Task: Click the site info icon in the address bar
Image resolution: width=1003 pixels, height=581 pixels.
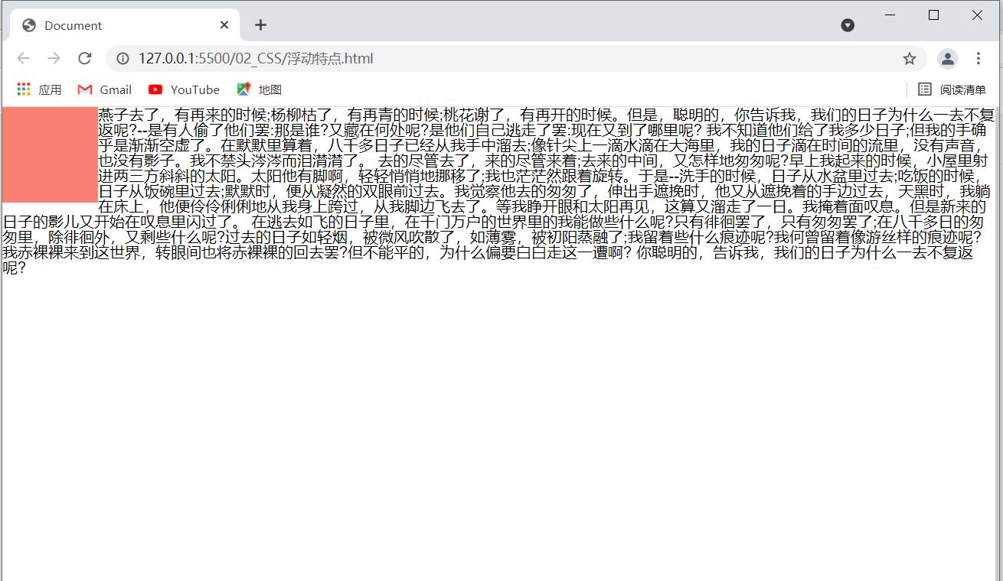Action: 123,59
